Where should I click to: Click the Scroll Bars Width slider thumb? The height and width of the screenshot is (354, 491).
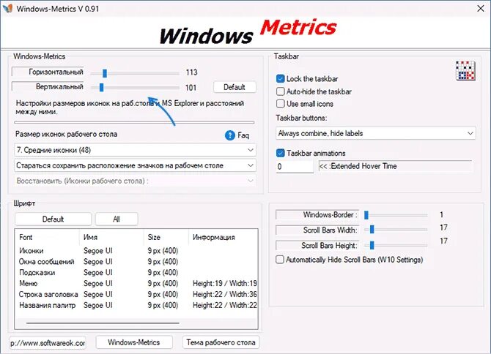click(x=372, y=230)
